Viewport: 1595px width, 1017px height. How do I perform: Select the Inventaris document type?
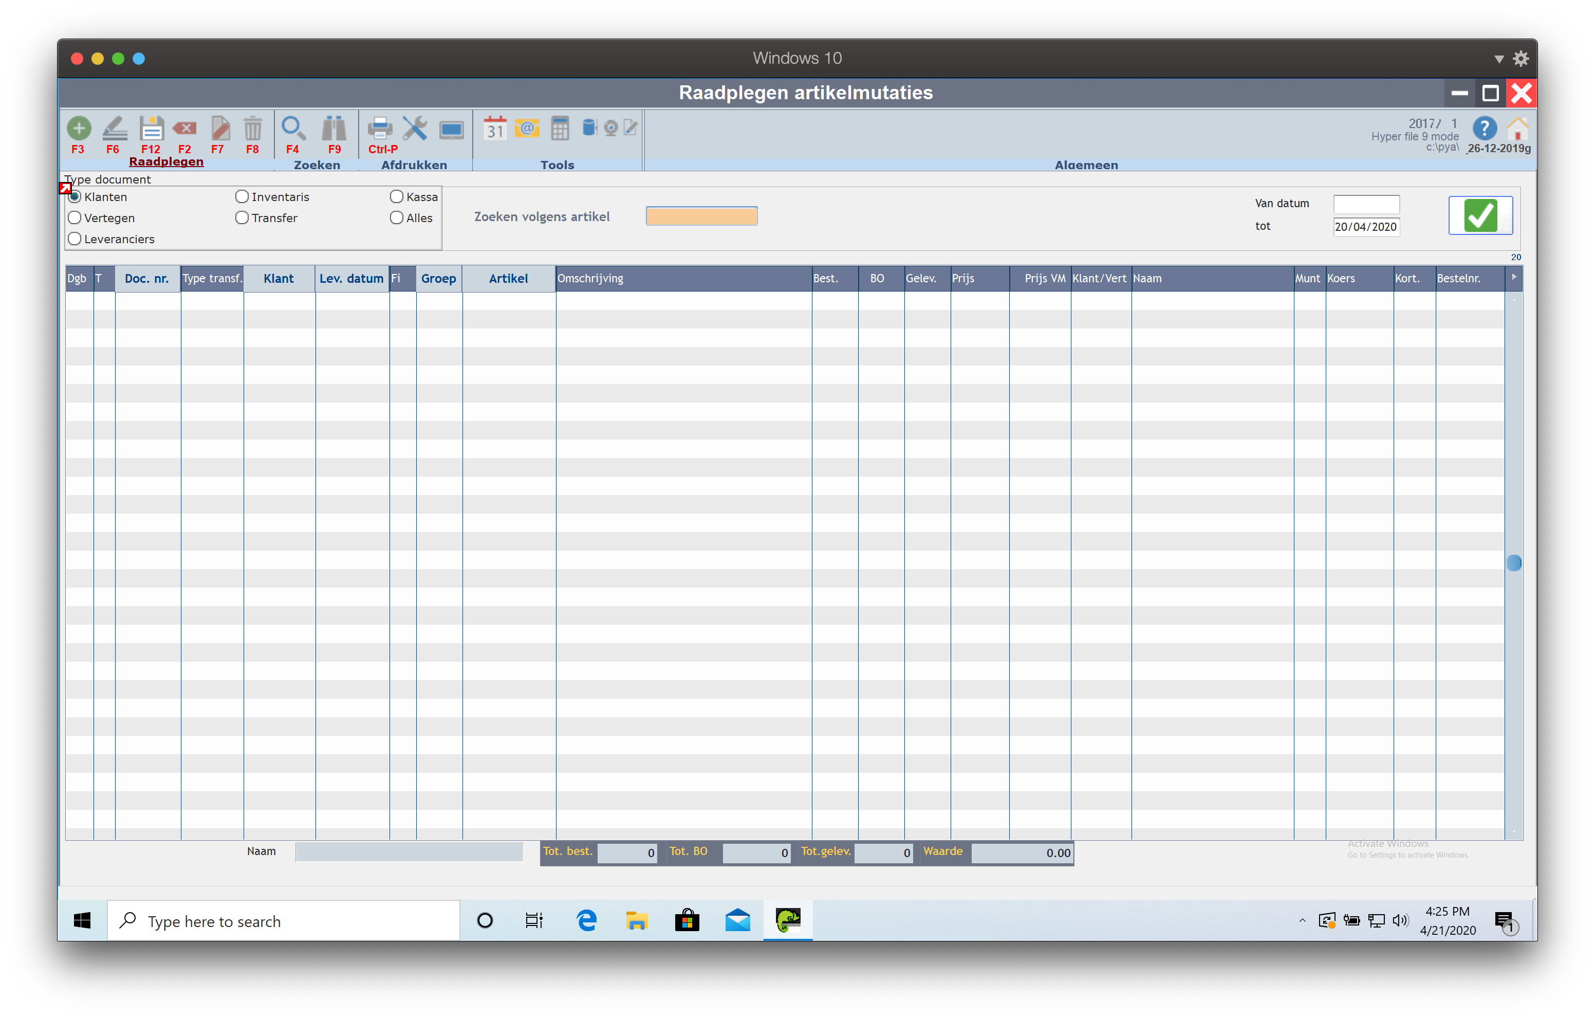pos(243,197)
